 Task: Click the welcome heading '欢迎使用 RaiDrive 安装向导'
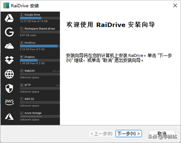pyautogui.click(x=111, y=25)
